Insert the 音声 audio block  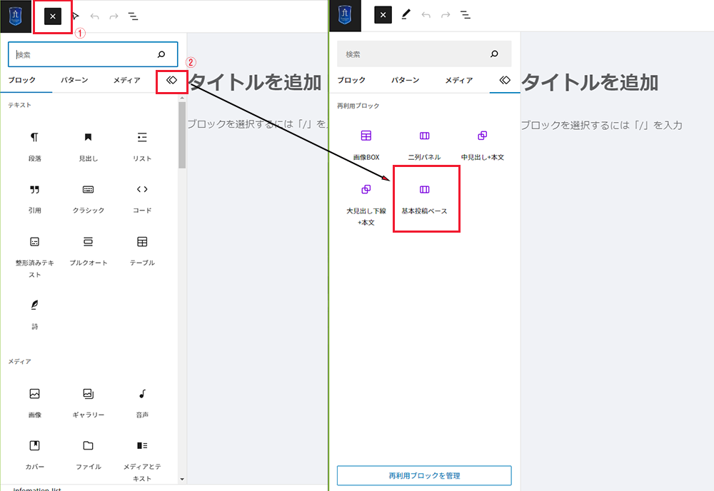tap(142, 403)
